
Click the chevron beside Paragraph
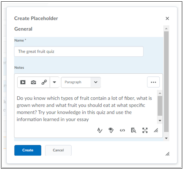[96, 82]
